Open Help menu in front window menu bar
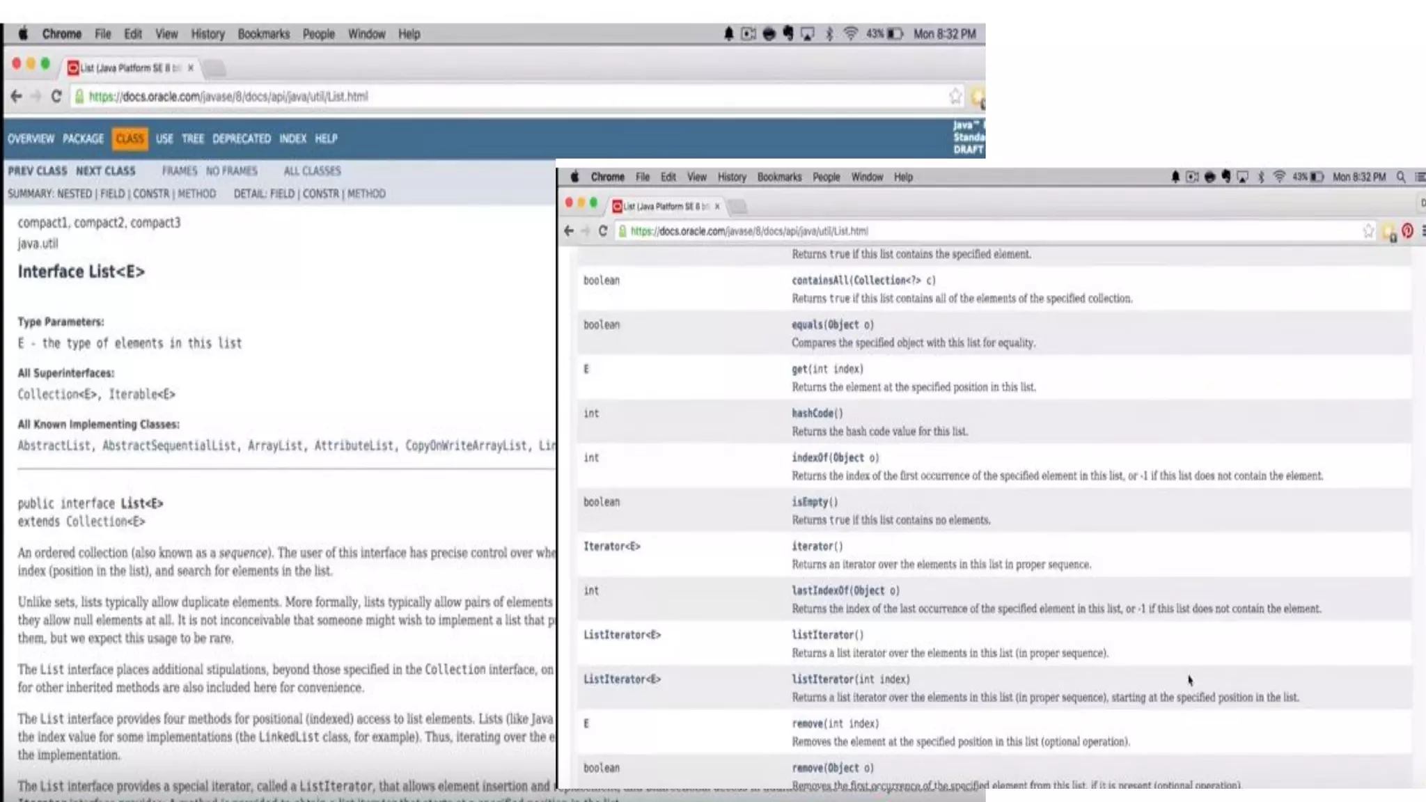The width and height of the screenshot is (1426, 802). pyautogui.click(x=903, y=177)
